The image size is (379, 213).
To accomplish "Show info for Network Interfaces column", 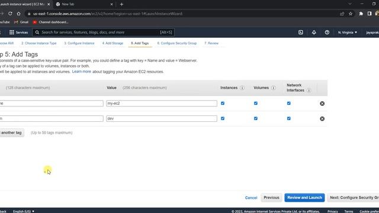I will [x=309, y=91].
